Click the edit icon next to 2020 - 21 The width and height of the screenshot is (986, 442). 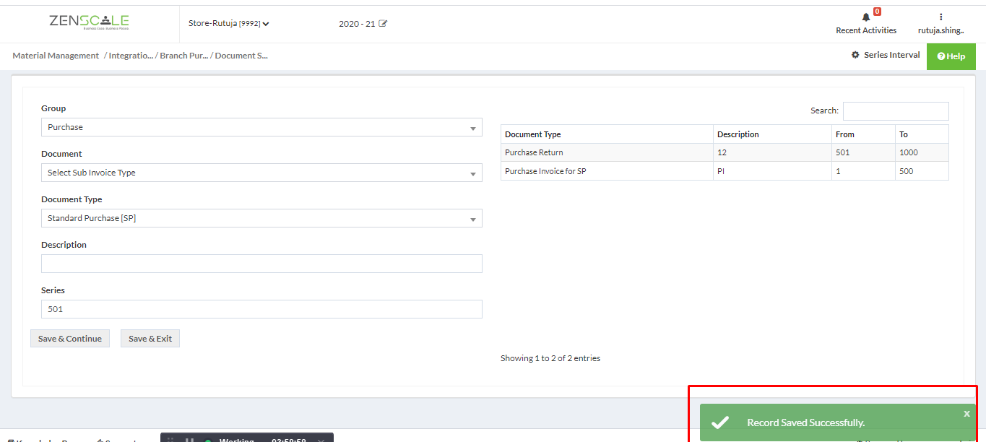click(x=383, y=24)
